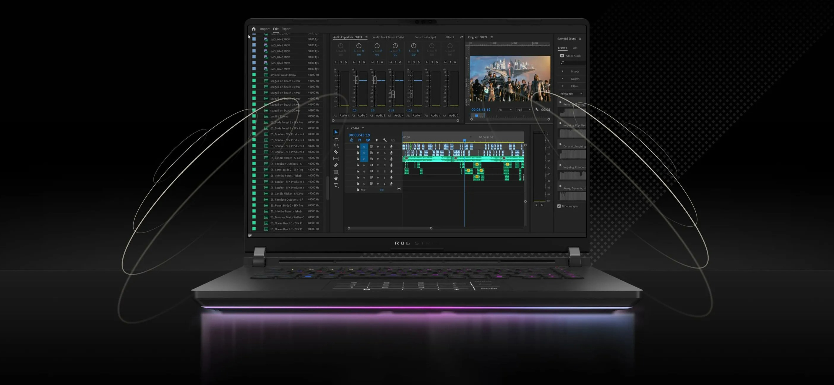Play the Angry, Dynamic track preview
The height and width of the screenshot is (385, 834).
[x=560, y=186]
